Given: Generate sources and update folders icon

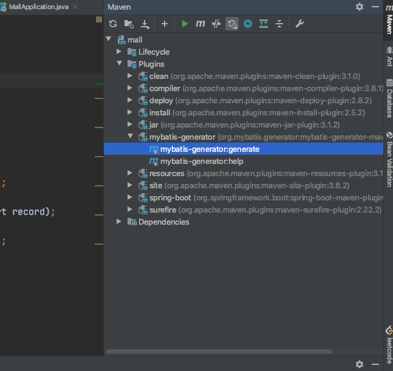Looking at the screenshot, I should tap(129, 24).
